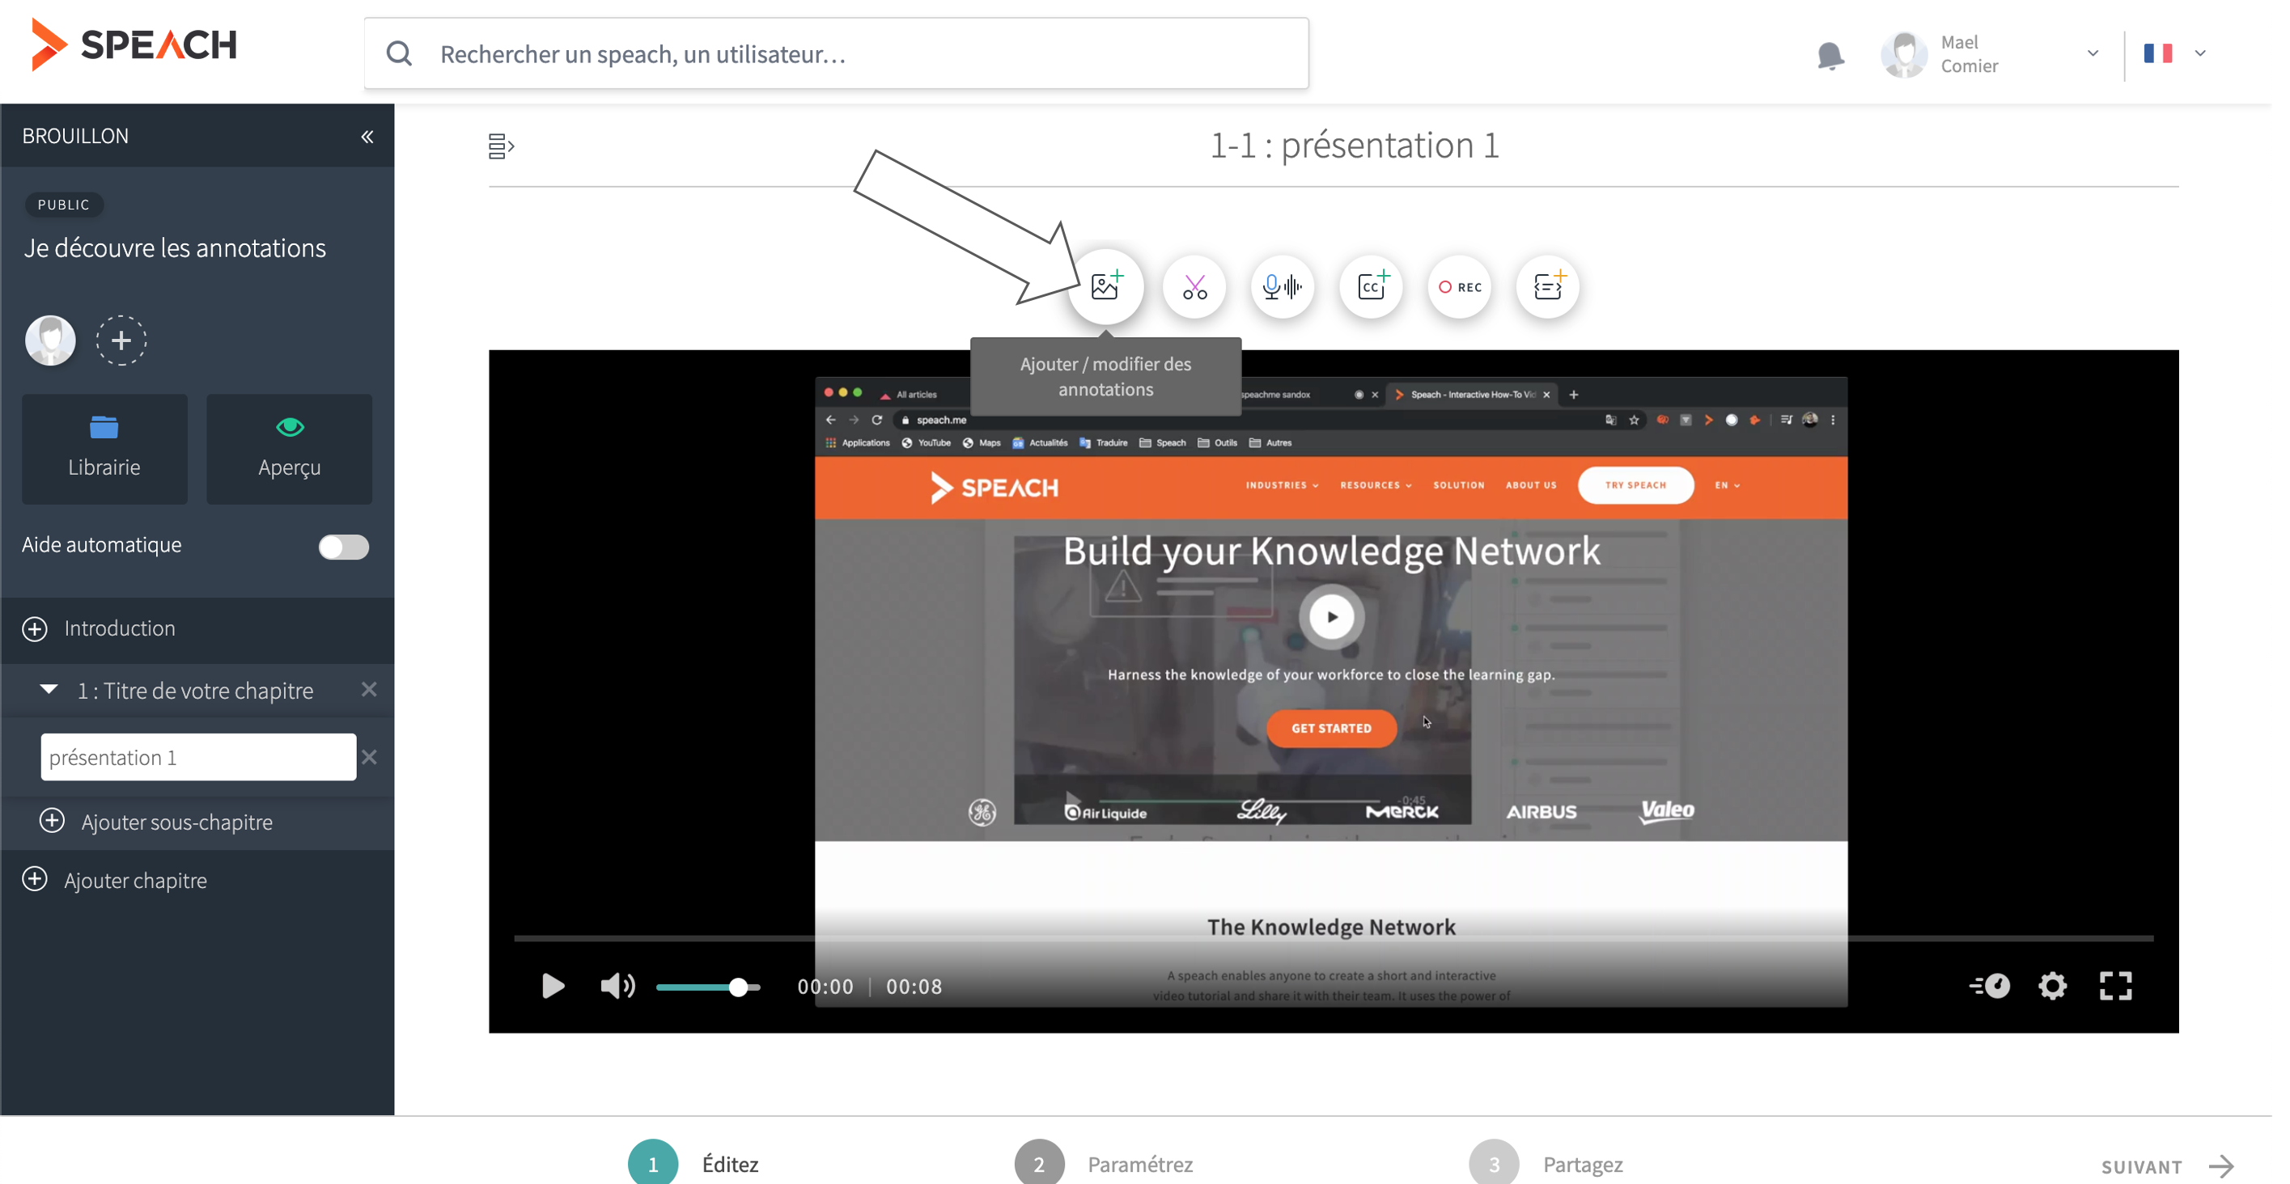Open the scissors cut video tool
The height and width of the screenshot is (1184, 2290).
coord(1194,287)
